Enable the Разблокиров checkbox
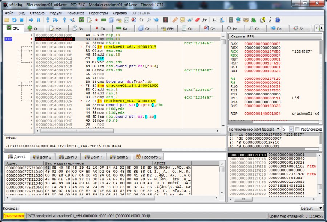Viewport: 327px width, 222px height. click(x=298, y=129)
